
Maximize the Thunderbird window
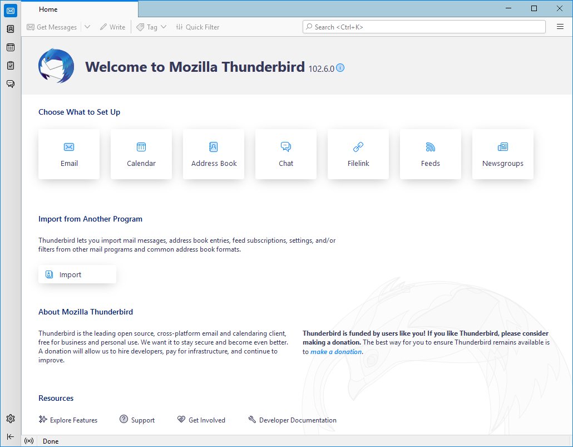[x=534, y=8]
